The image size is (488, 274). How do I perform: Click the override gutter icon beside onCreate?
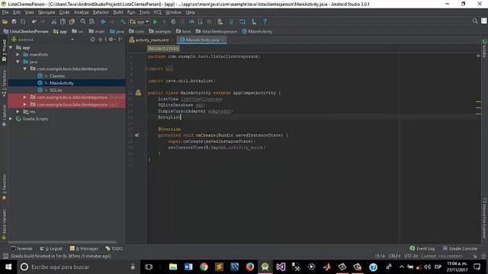click(x=137, y=135)
